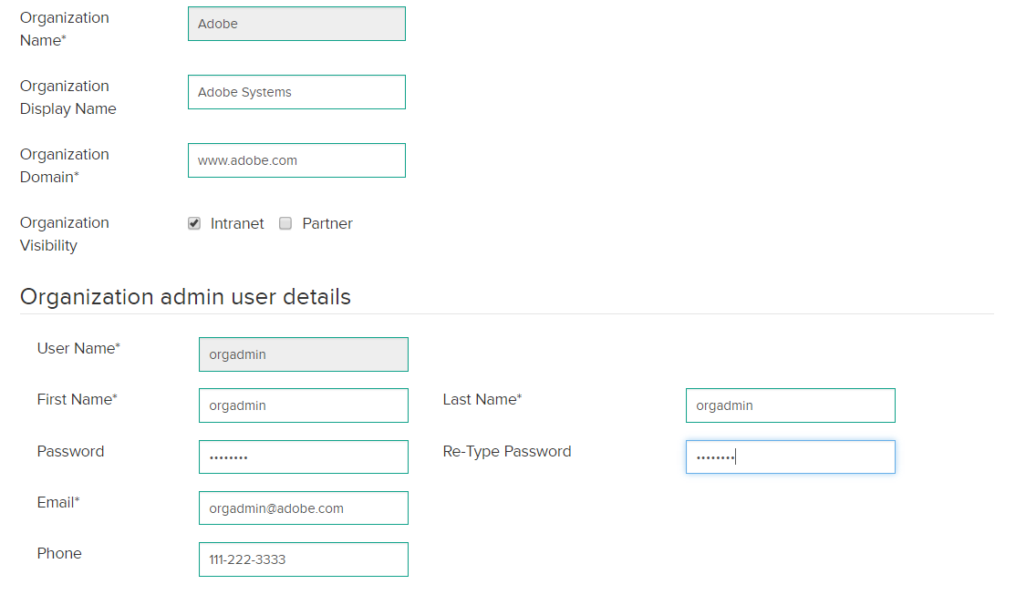Click the Organization Domain label
This screenshot has width=1016, height=605.
(x=64, y=166)
